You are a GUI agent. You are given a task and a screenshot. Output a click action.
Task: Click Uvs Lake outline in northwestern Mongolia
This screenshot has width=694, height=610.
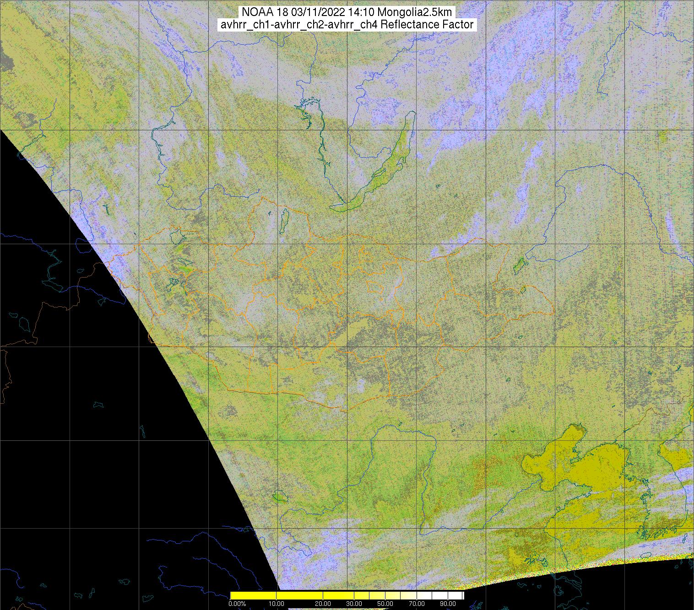[x=176, y=236]
